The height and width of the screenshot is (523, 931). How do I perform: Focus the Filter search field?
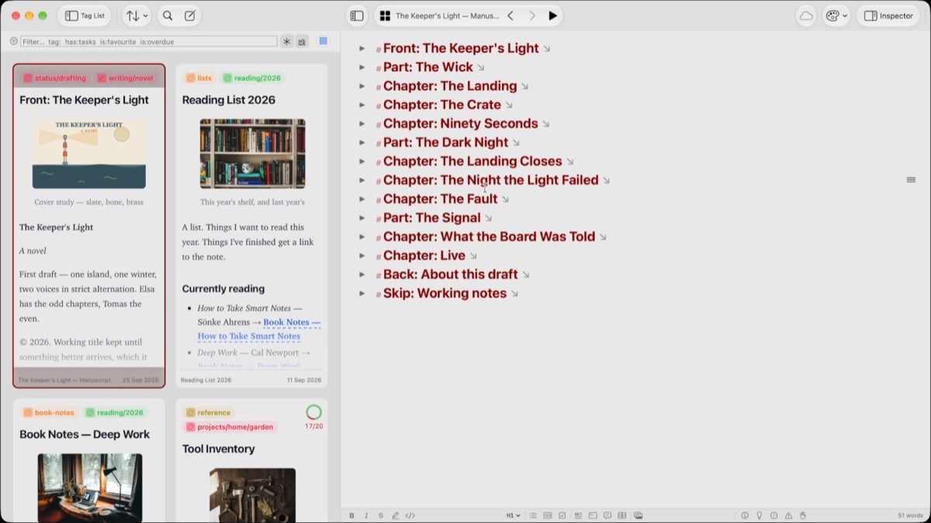click(148, 41)
